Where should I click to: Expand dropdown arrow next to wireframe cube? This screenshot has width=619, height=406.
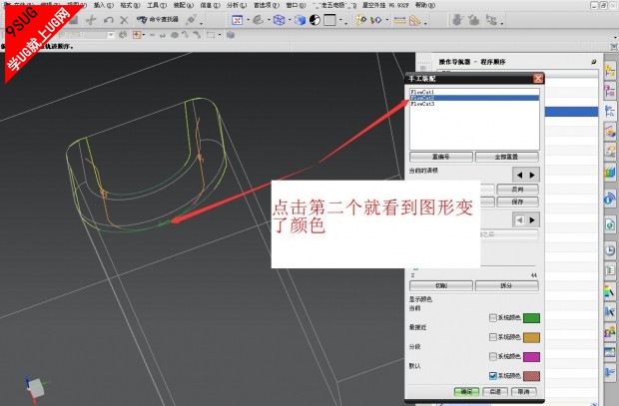(x=290, y=20)
